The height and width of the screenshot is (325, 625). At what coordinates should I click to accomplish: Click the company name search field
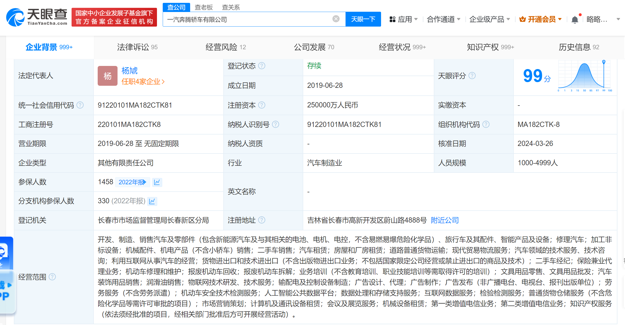248,19
